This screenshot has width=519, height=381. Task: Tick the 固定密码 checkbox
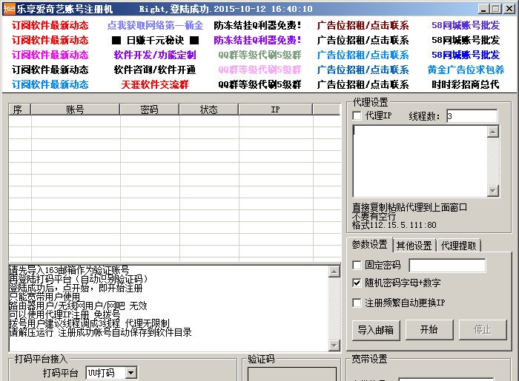coord(357,265)
